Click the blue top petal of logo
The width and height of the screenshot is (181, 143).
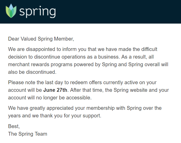[11, 7]
